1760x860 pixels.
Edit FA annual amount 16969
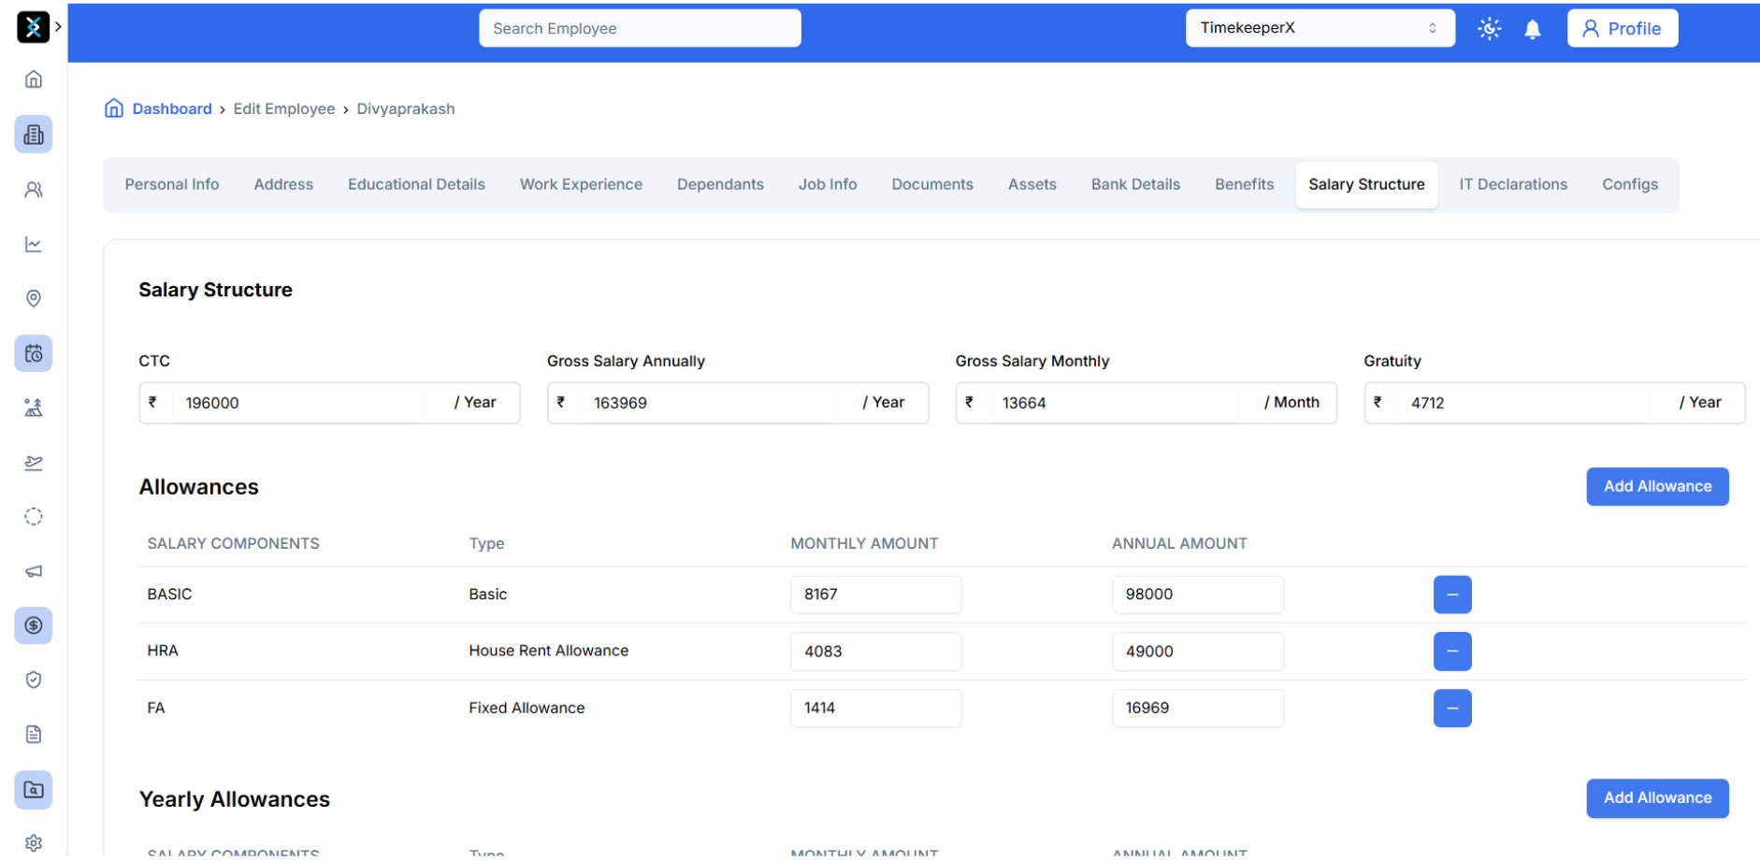click(x=1197, y=708)
